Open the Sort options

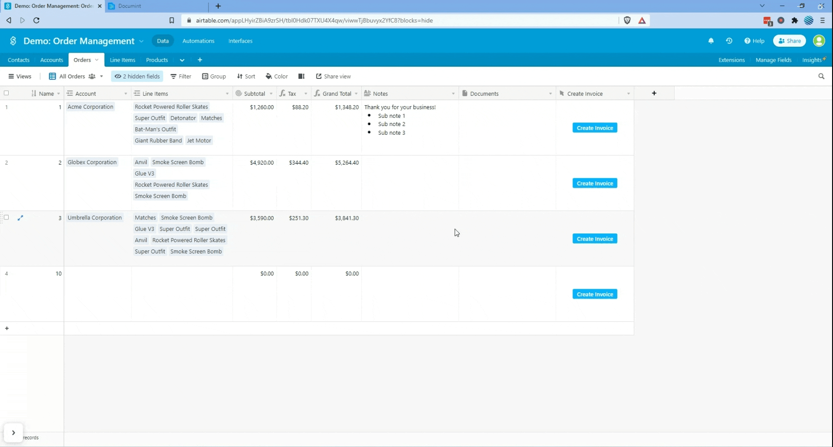246,76
